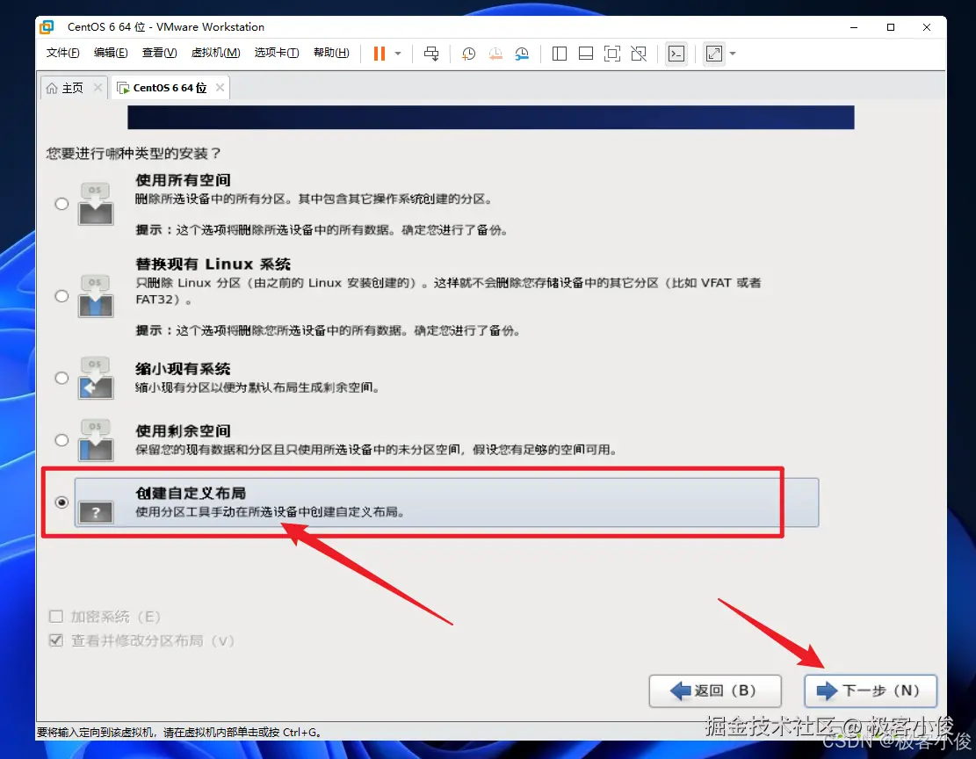976x759 pixels.
Task: Click the 下一步 (N) button
Action: pyautogui.click(x=871, y=690)
